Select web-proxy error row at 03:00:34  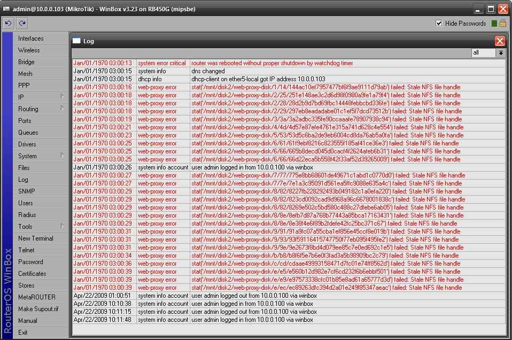tap(289, 256)
